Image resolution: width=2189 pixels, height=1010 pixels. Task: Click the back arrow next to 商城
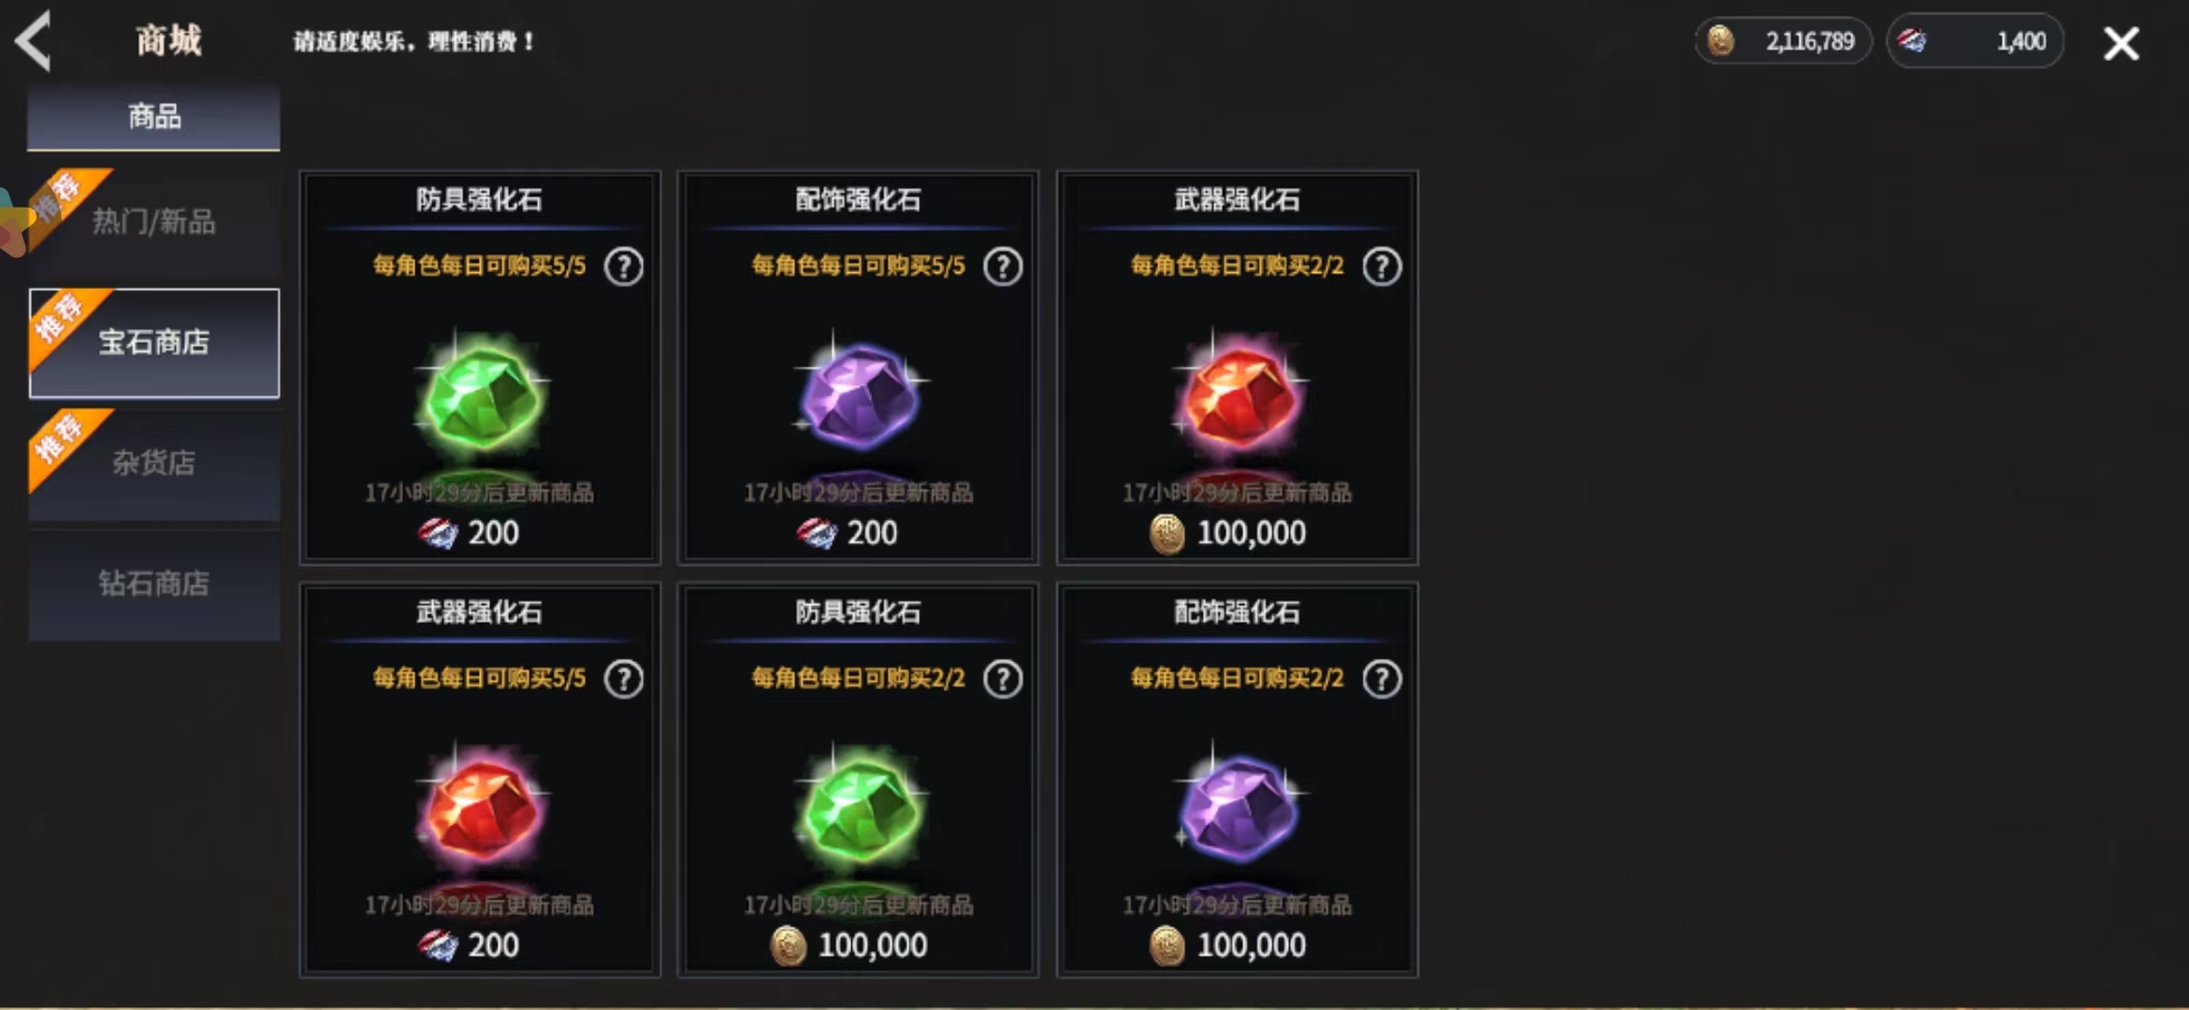point(35,40)
